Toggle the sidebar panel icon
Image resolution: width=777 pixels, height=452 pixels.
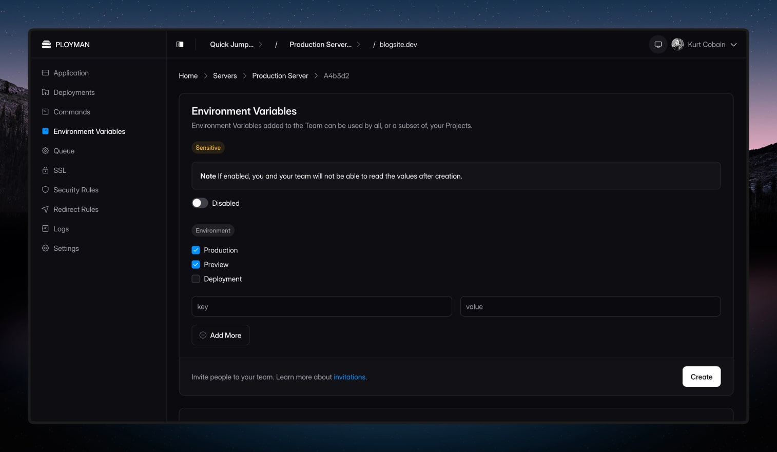coord(180,45)
